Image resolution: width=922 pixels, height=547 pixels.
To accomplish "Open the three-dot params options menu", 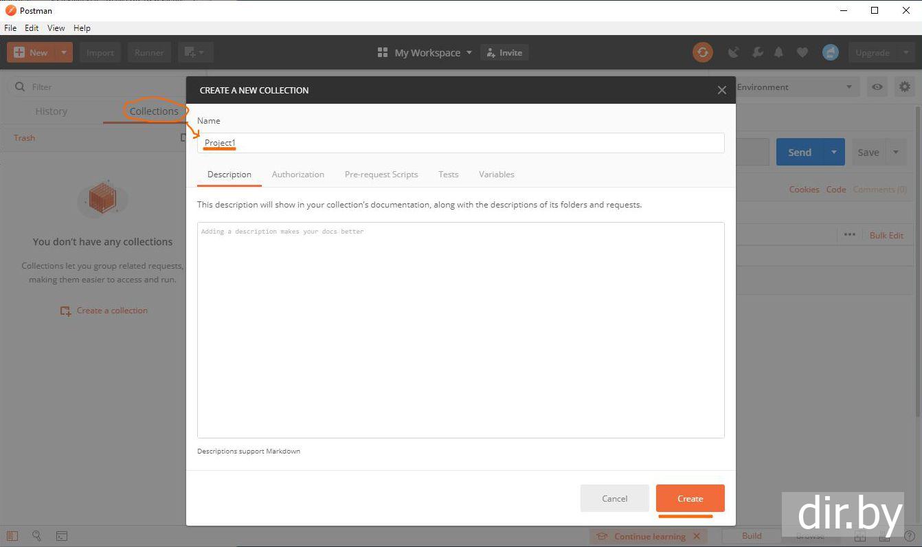I will pyautogui.click(x=850, y=235).
